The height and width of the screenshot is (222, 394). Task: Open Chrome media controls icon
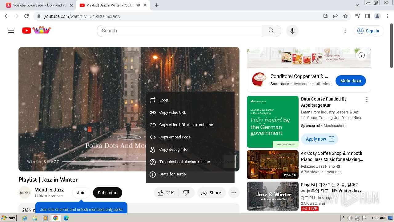tap(357, 16)
